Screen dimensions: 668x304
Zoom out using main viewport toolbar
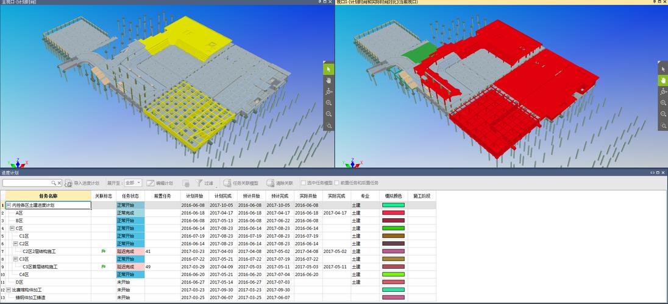coord(329,114)
